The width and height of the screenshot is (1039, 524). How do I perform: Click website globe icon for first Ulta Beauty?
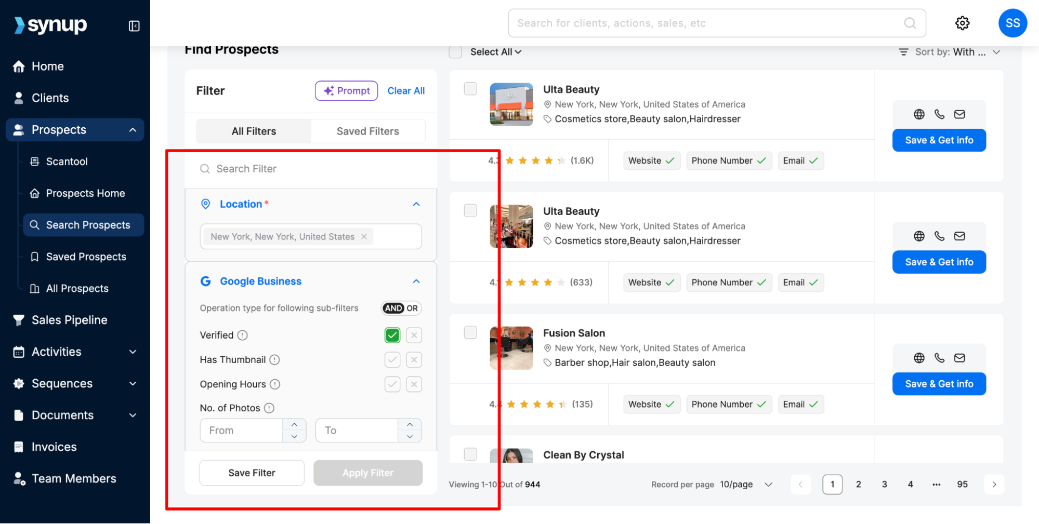[919, 114]
